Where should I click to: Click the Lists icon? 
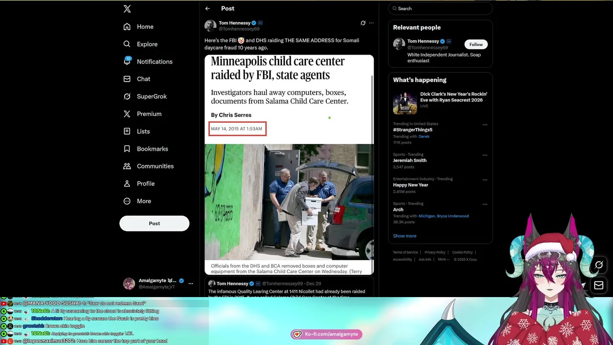(x=127, y=131)
